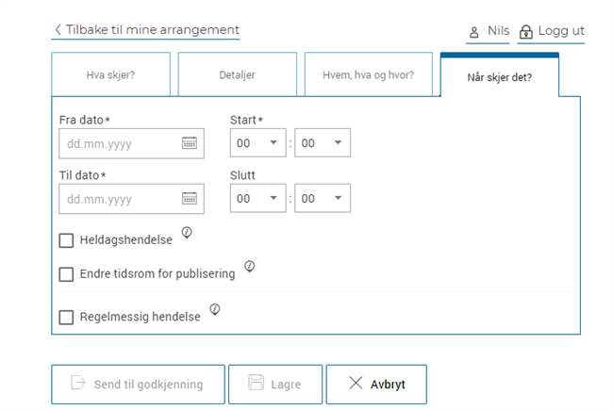Open calendar picker for Til dato
The height and width of the screenshot is (410, 613).
tap(189, 198)
